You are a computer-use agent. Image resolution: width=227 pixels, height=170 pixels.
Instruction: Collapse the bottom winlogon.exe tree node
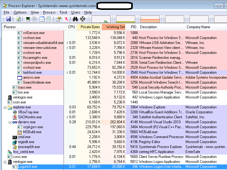click(x=5, y=162)
